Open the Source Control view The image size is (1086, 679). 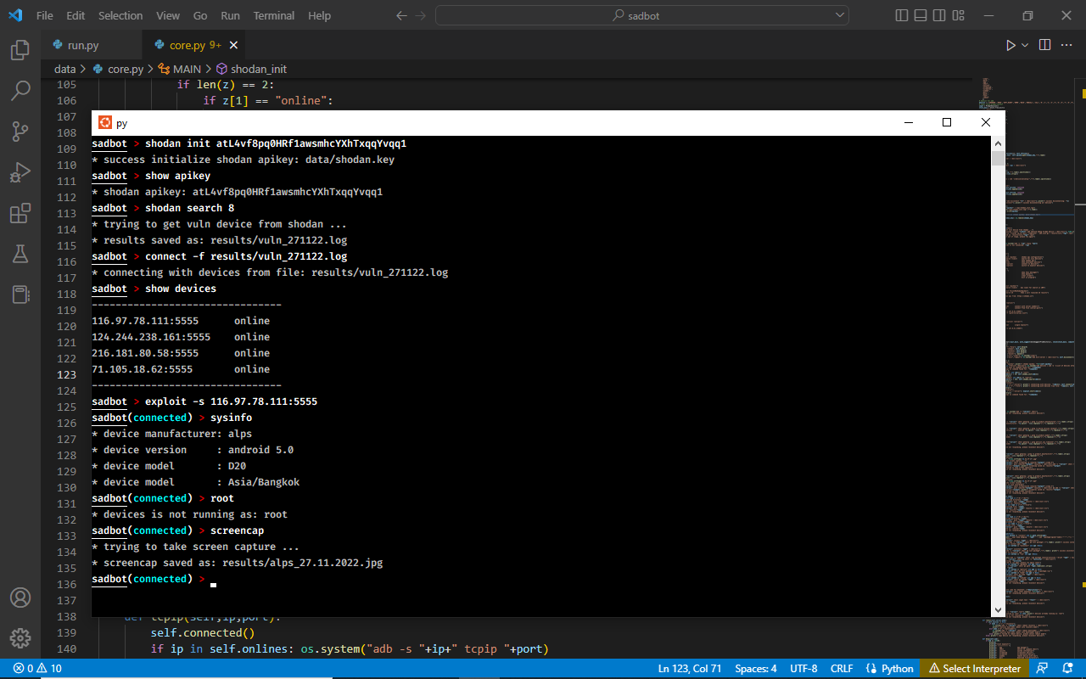coord(20,131)
